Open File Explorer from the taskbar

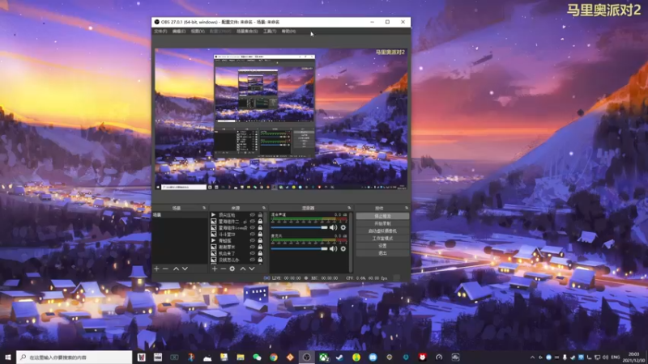pyautogui.click(x=241, y=358)
